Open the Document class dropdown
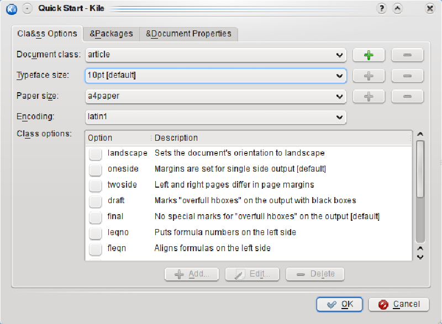 pyautogui.click(x=215, y=55)
